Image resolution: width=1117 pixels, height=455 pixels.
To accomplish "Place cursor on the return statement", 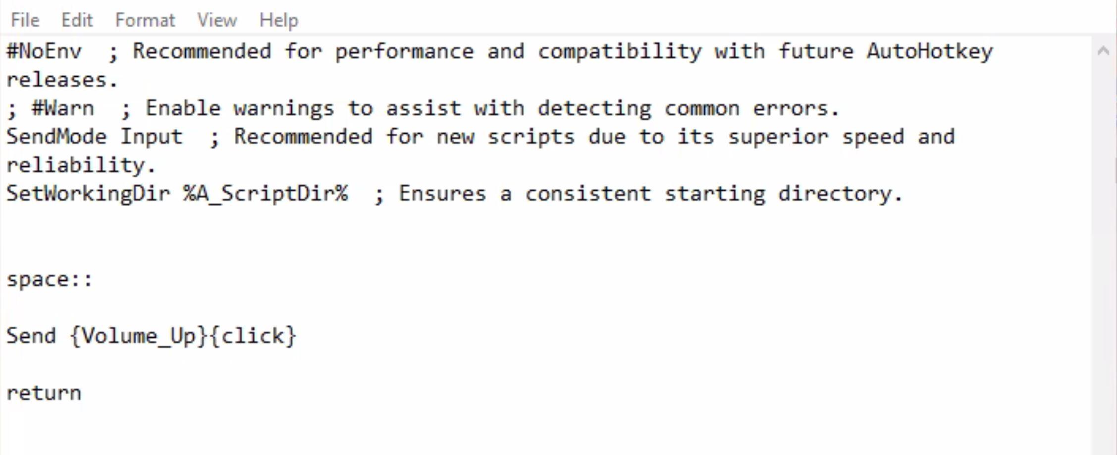I will coord(44,392).
